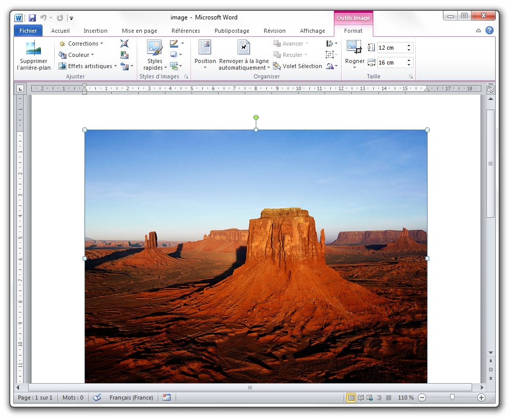Screen dimensions: 510x418
Task: Open the Volet Sélection pane
Action: (x=297, y=66)
